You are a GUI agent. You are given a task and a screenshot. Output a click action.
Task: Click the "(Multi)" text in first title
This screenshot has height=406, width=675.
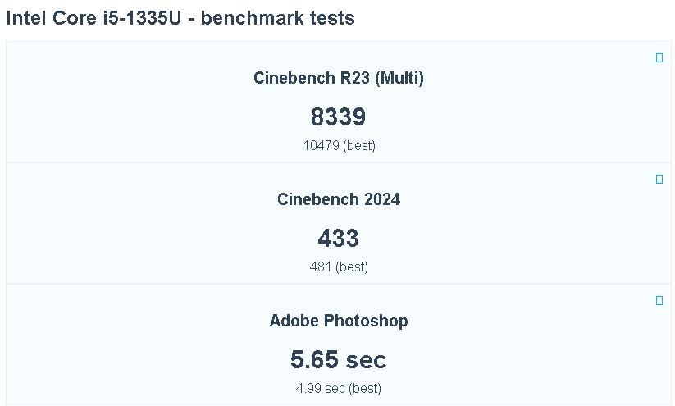(399, 79)
